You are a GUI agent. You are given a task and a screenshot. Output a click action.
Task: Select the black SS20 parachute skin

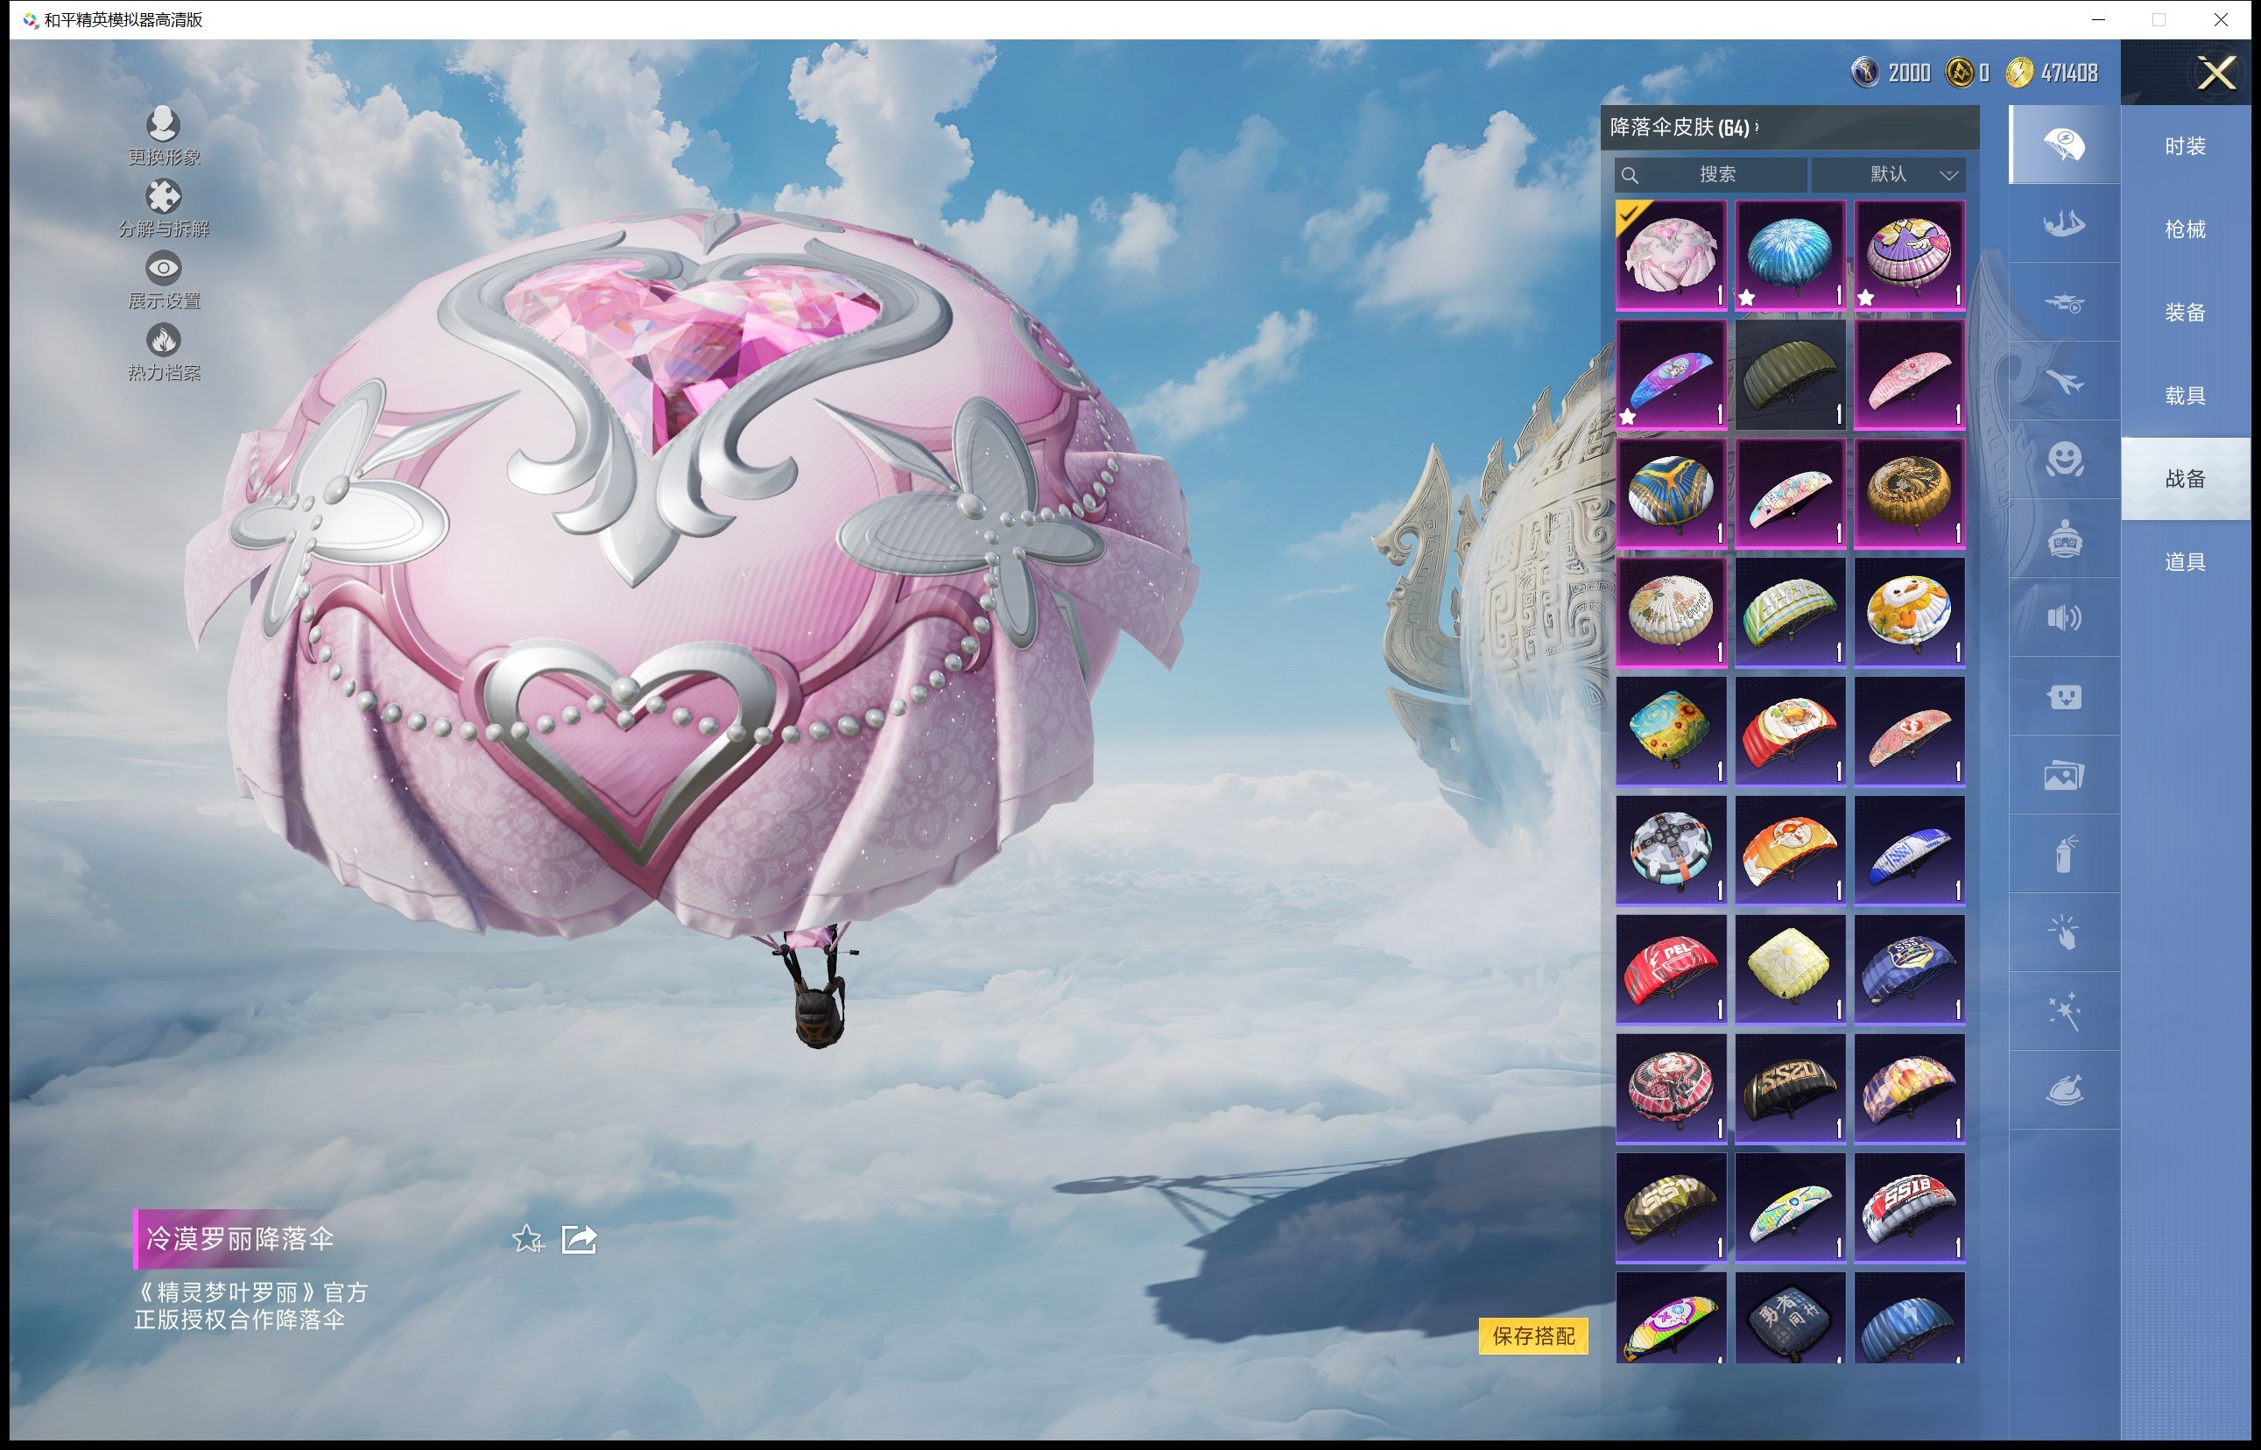click(x=1790, y=1088)
